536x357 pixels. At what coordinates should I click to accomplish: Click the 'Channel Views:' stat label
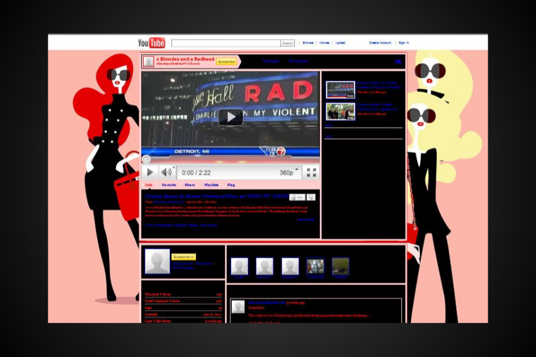[x=158, y=294]
